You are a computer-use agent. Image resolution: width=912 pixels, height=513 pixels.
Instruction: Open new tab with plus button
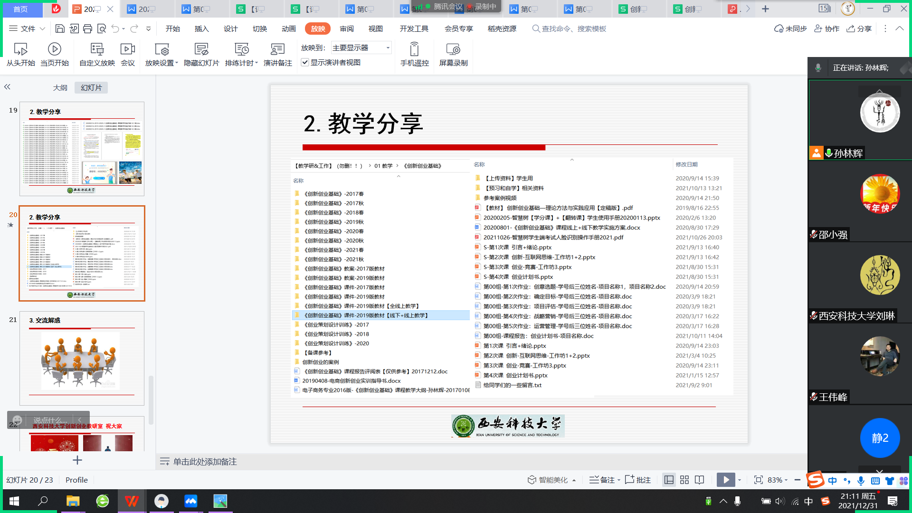pos(765,9)
